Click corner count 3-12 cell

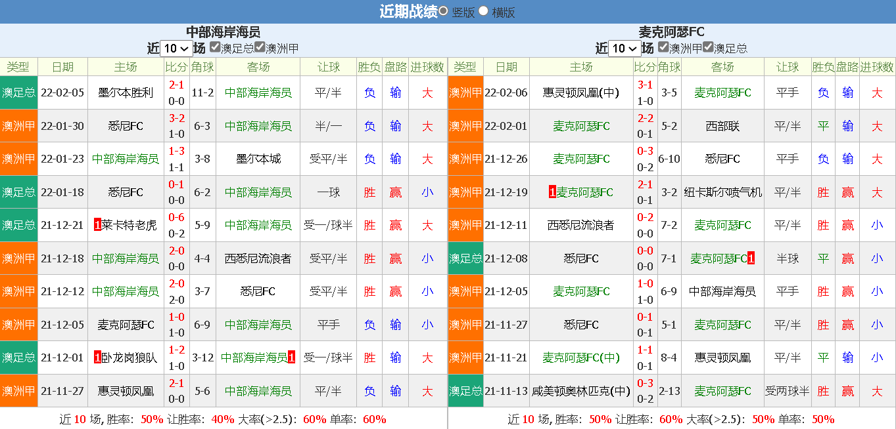pos(202,357)
